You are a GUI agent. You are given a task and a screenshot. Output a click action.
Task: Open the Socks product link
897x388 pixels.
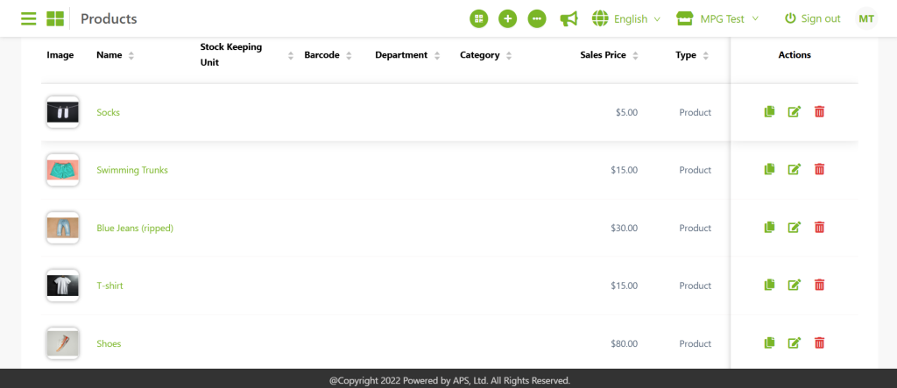108,112
